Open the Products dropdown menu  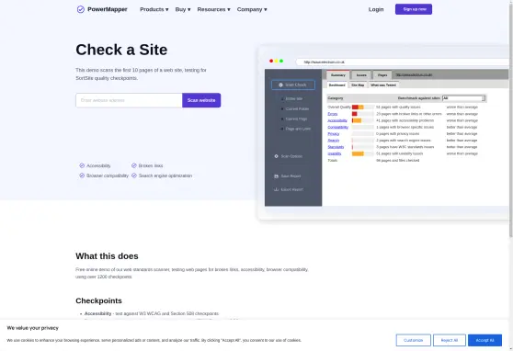coord(154,9)
